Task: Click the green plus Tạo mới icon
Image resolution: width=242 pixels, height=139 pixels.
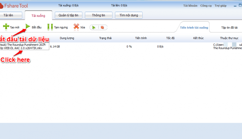Action: tap(6, 27)
